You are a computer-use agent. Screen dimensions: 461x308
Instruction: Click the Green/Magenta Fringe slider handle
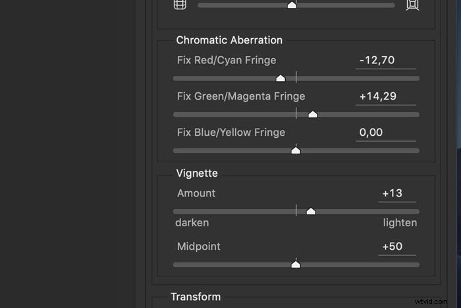click(x=313, y=114)
